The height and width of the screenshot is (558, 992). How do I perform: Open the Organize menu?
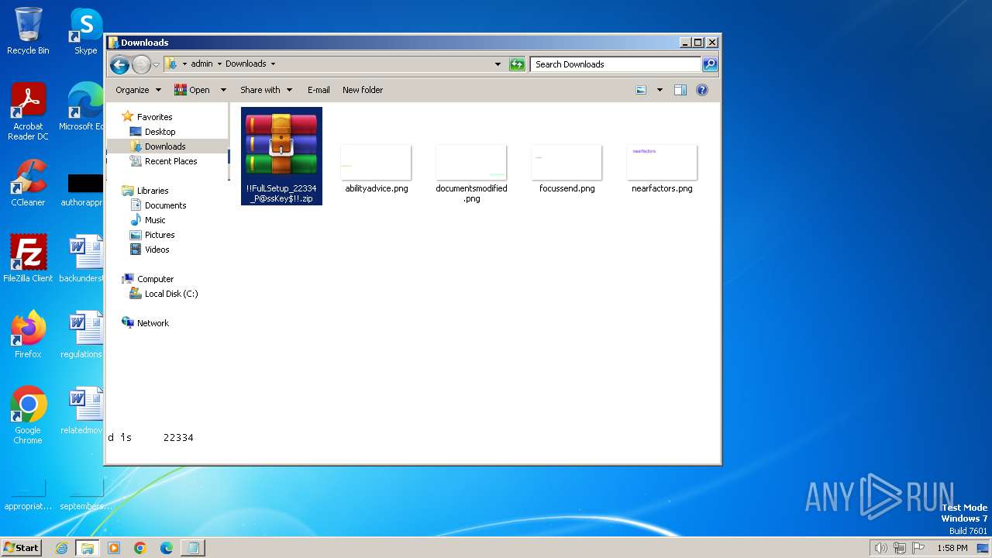[138, 90]
